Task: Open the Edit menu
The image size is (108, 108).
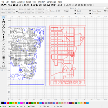Action: [7, 2]
